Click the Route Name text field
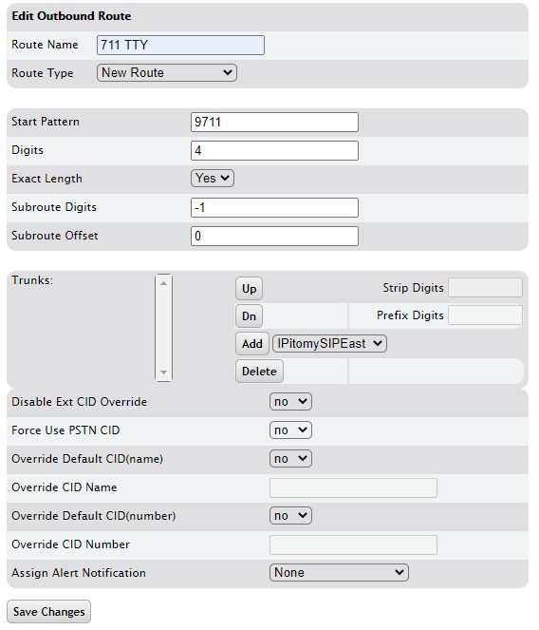 coord(180,45)
